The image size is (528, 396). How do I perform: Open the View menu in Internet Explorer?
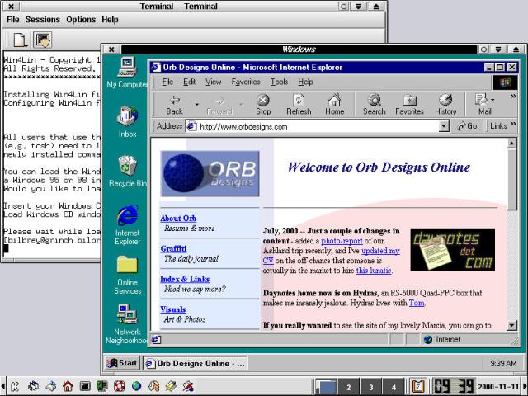tap(214, 82)
